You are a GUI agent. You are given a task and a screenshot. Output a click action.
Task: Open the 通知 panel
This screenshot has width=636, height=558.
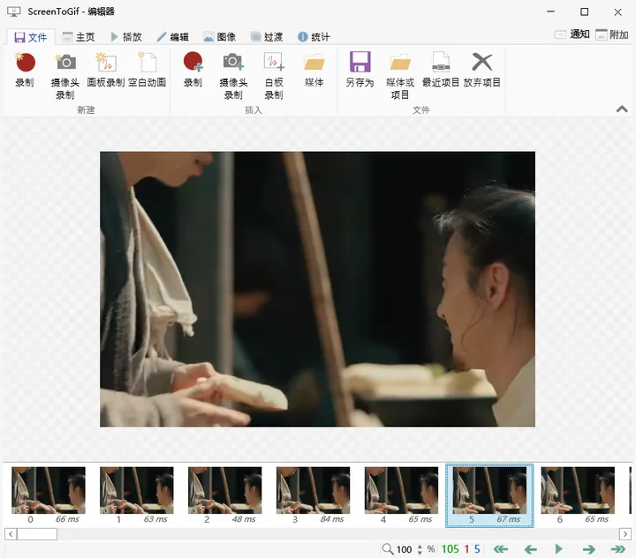coord(572,34)
